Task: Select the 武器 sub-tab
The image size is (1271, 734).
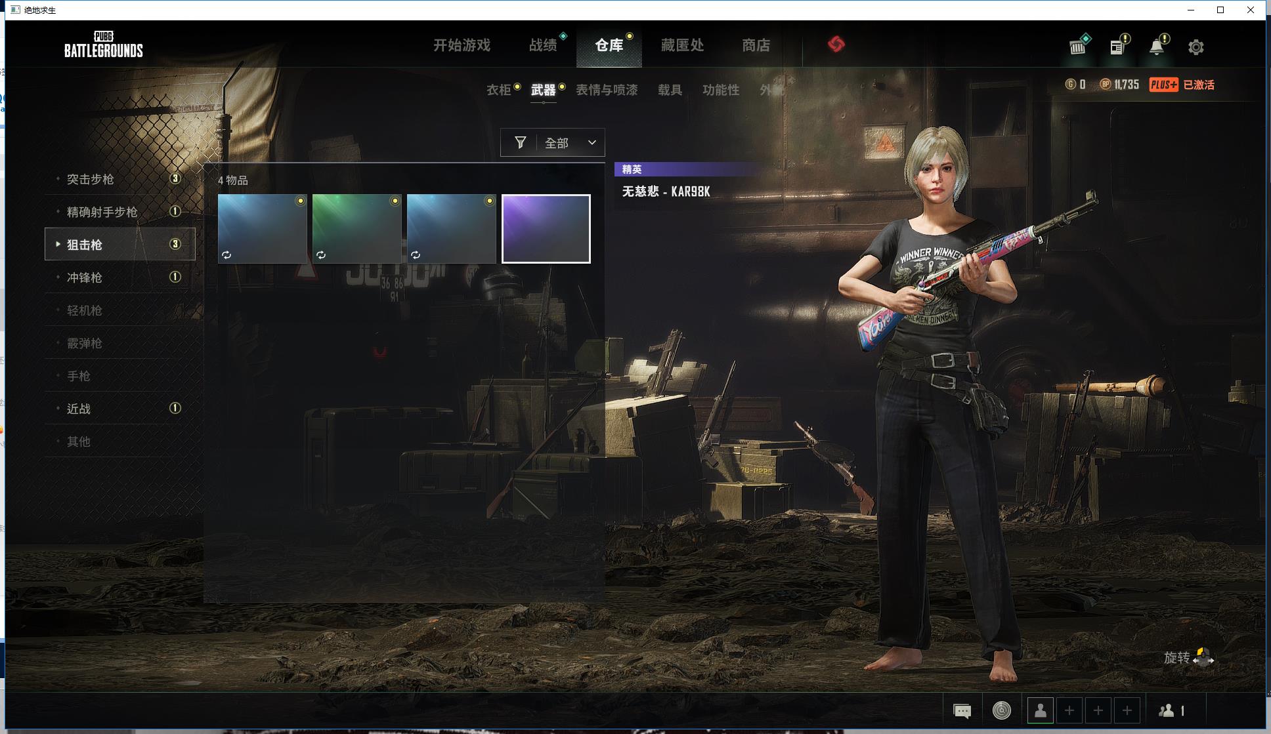Action: click(543, 90)
